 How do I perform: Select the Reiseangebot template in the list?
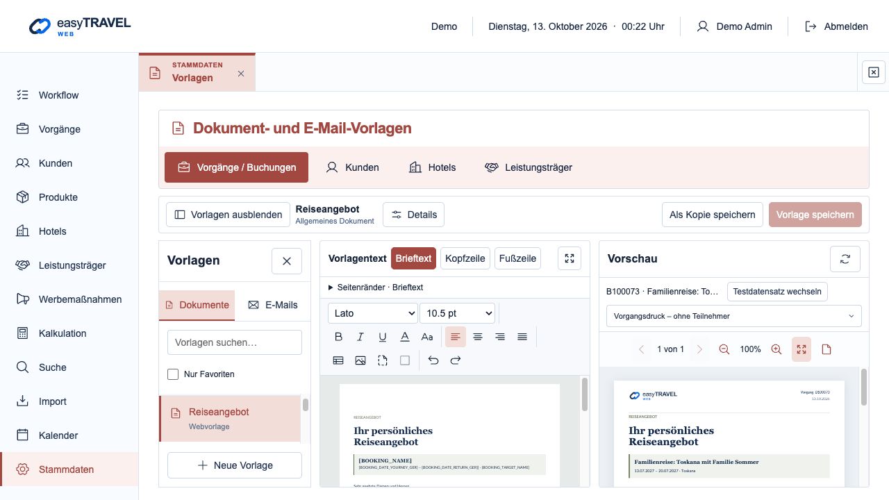click(230, 419)
